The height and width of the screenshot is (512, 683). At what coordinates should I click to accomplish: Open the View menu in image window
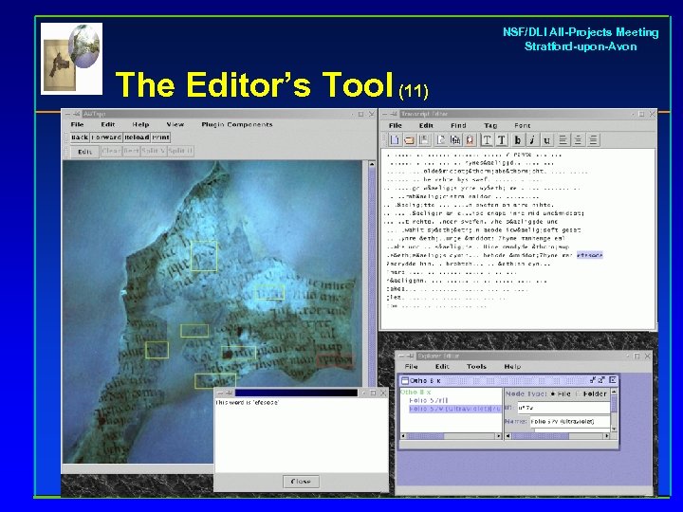175,124
